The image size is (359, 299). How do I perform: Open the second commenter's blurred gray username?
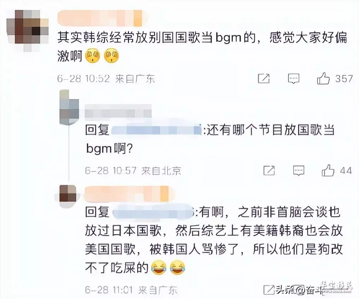tap(118, 111)
